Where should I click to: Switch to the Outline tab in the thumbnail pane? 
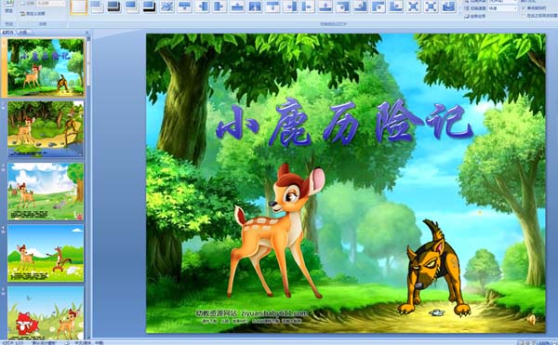(x=23, y=32)
